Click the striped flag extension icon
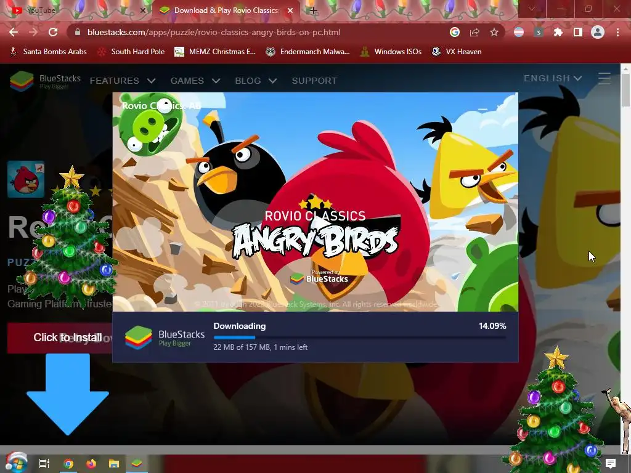Viewport: 631px width, 473px height. (x=519, y=32)
